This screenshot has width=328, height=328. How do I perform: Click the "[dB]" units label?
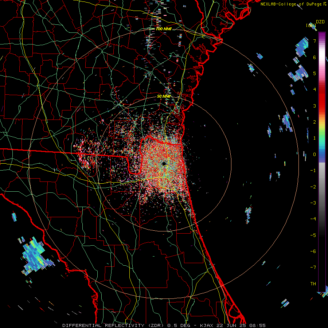click(311, 25)
